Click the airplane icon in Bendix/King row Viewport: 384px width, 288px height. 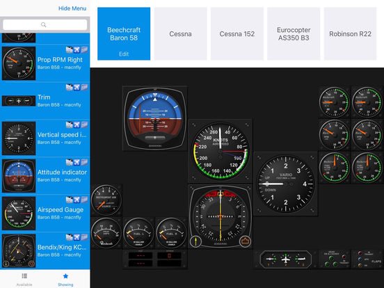(x=77, y=237)
